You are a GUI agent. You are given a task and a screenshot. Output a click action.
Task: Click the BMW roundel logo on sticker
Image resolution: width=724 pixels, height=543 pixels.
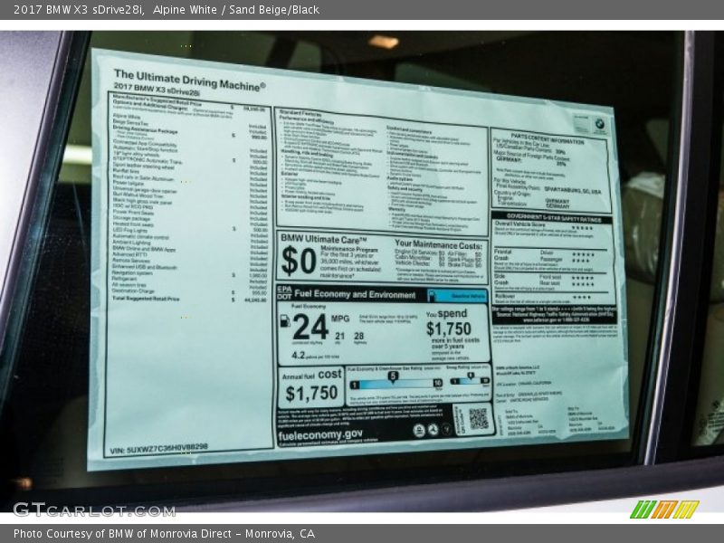(599, 123)
